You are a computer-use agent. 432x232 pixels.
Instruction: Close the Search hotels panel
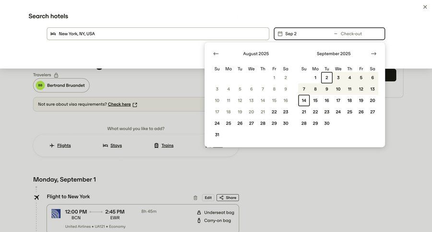425,7
